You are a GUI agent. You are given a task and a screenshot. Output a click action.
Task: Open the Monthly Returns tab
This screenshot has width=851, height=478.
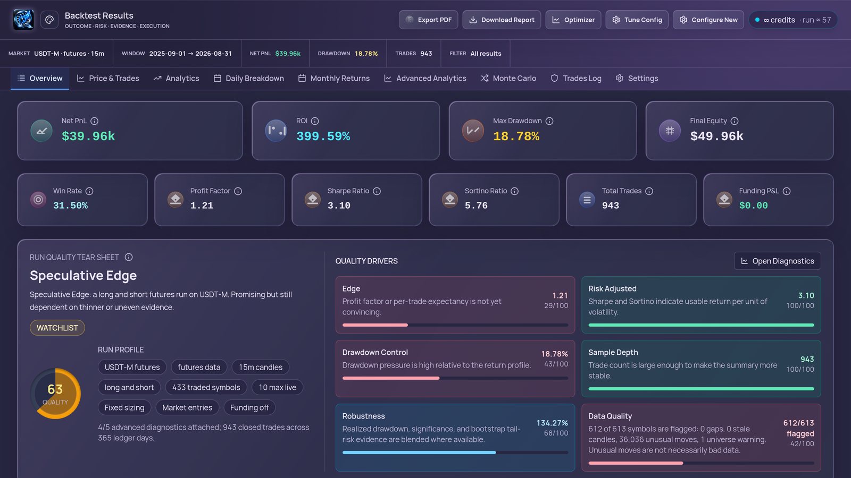(x=334, y=79)
